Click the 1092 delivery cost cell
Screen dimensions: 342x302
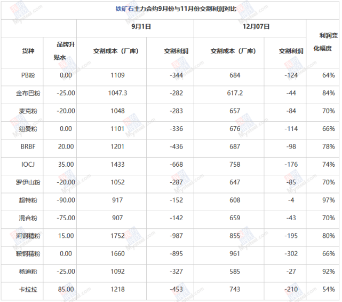coord(117,272)
